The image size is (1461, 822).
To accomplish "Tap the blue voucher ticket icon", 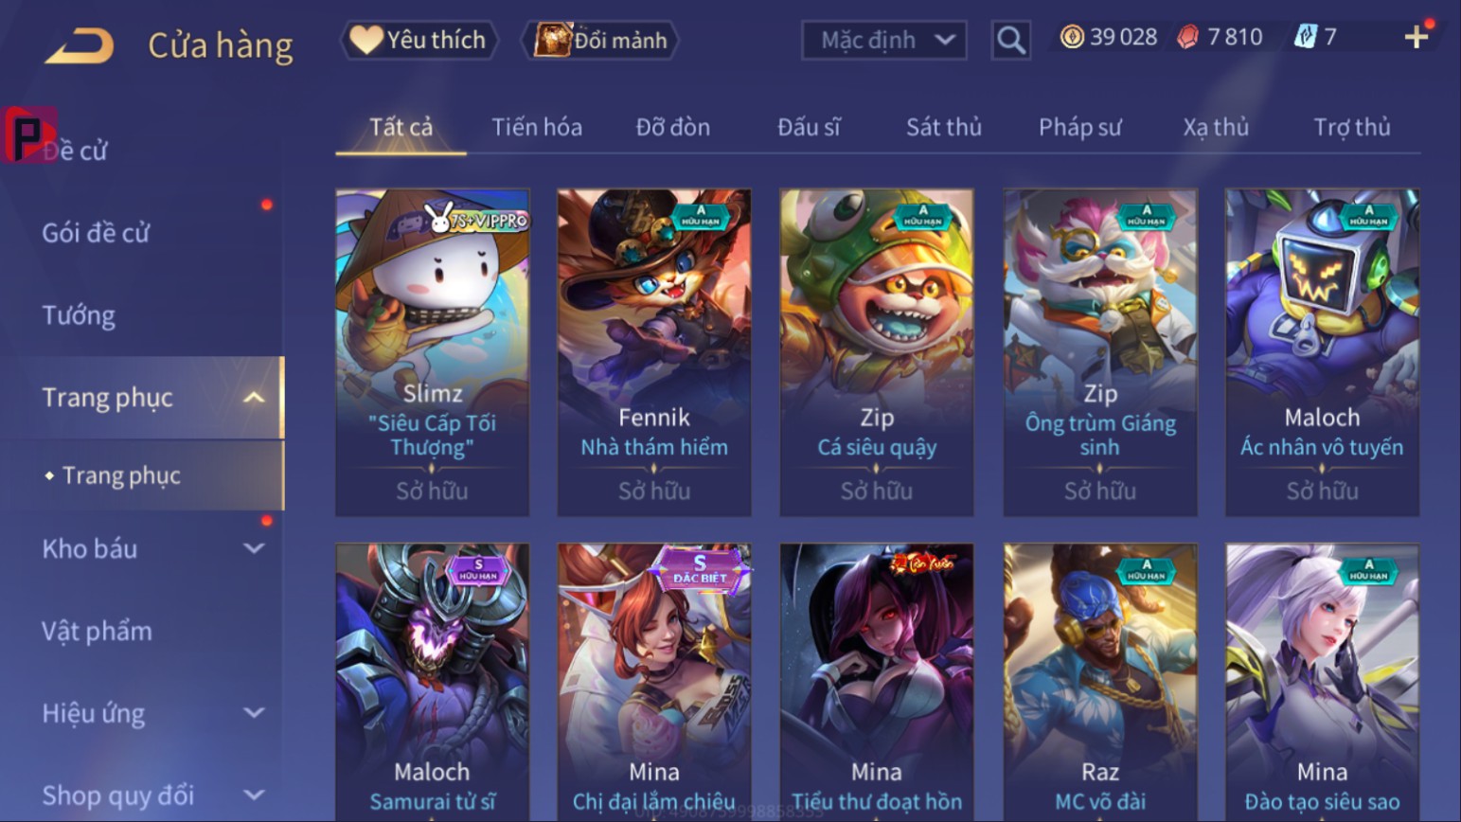I will click(1306, 37).
